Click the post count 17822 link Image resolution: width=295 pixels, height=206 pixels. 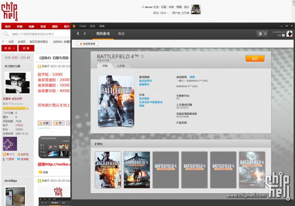point(19,125)
